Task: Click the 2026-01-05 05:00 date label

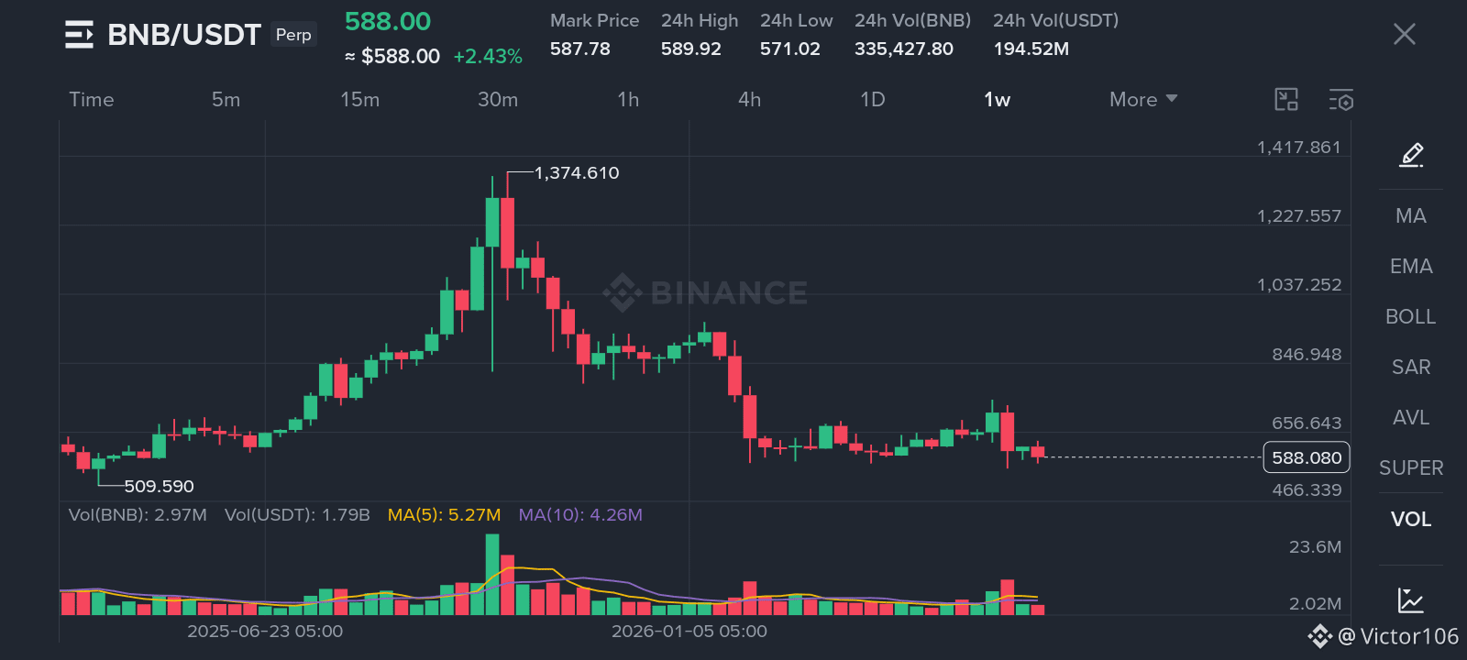Action: (x=689, y=631)
